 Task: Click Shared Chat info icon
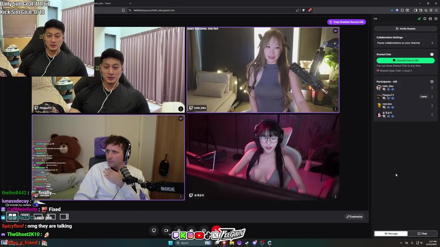432,54
